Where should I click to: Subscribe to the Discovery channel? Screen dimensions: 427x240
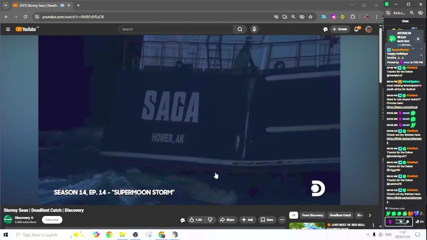(x=52, y=220)
